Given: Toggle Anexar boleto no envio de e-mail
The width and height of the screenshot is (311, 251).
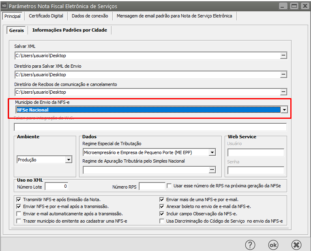Looking at the screenshot, I should 162,206.
